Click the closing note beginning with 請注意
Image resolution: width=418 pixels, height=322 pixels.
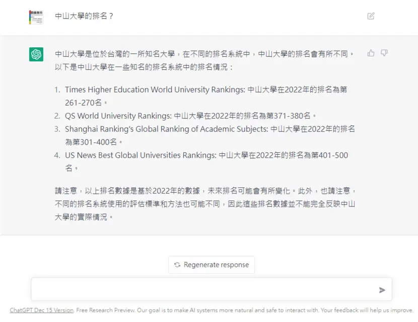(x=205, y=203)
